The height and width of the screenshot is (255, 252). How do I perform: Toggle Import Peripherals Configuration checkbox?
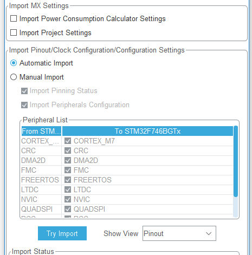pos(24,105)
